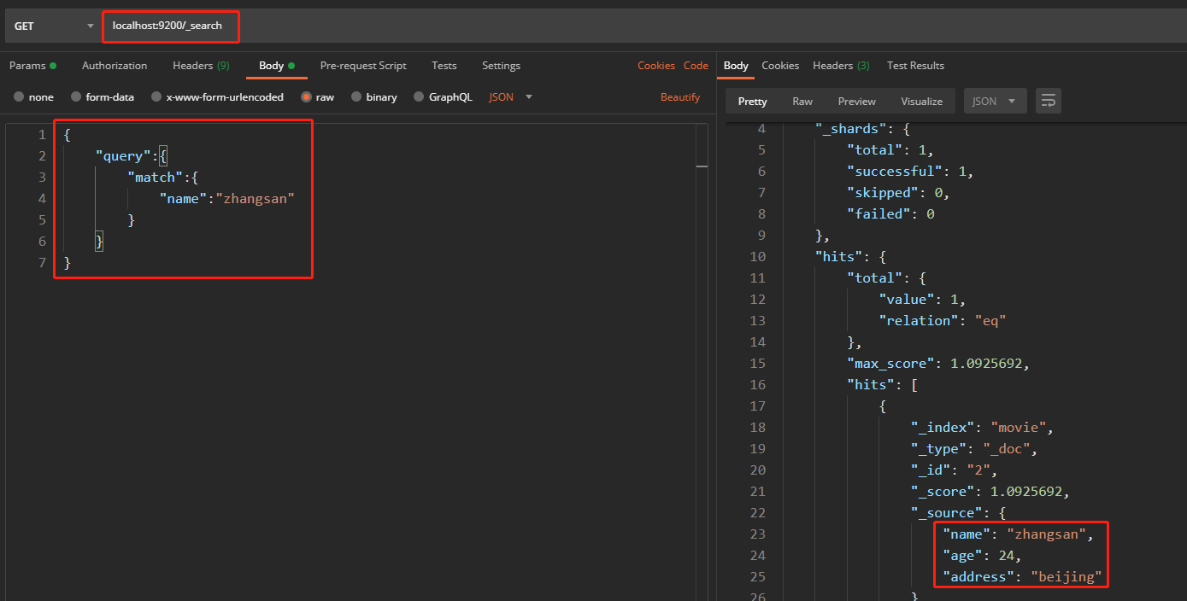The image size is (1187, 601).
Task: Click the "skipped" line in response
Action: click(898, 193)
